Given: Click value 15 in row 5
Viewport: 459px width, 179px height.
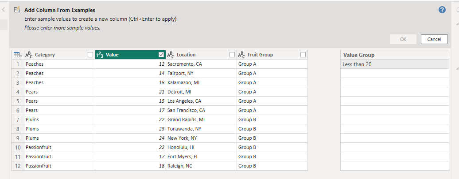Looking at the screenshot, I should (130, 101).
